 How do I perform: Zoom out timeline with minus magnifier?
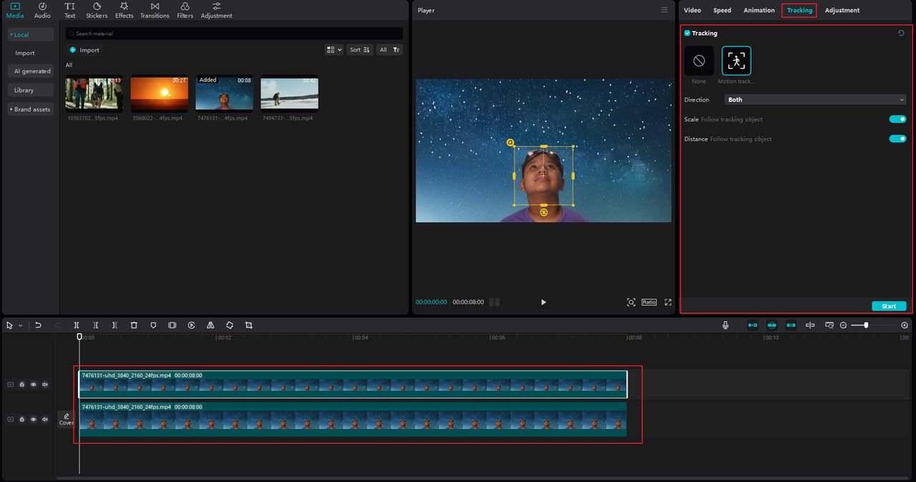843,325
